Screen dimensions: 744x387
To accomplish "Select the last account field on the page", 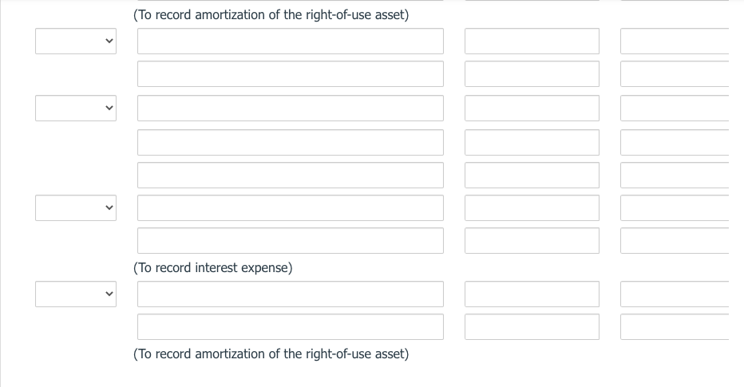I will (290, 326).
